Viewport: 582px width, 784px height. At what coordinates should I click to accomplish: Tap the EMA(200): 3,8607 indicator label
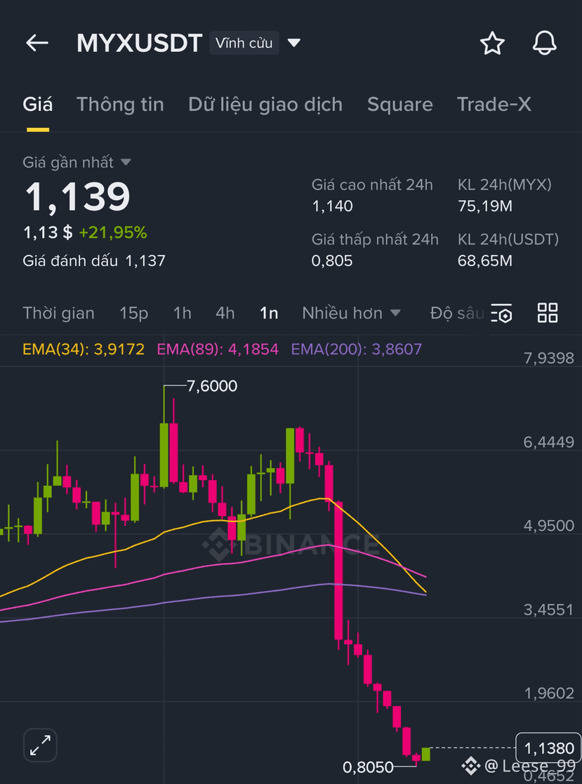pos(357,349)
